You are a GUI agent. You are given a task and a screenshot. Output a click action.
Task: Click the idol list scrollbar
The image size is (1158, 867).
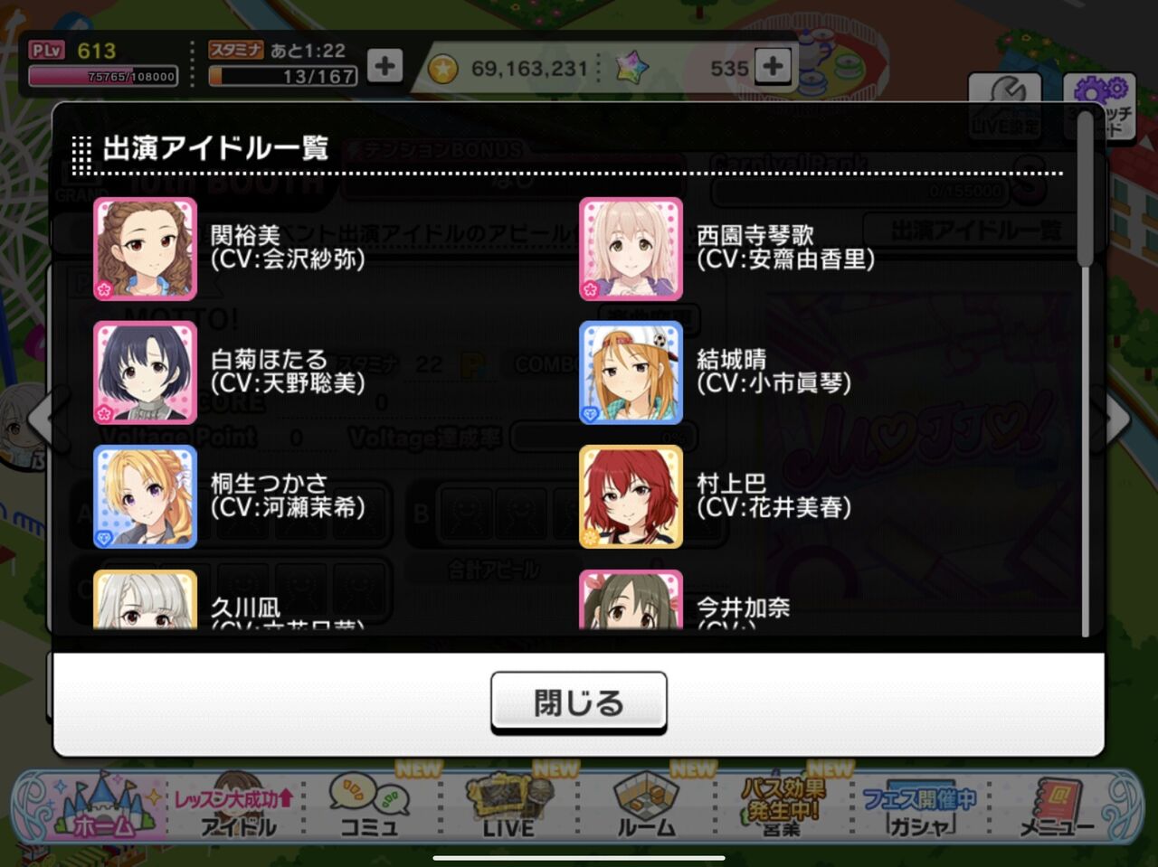(1086, 190)
